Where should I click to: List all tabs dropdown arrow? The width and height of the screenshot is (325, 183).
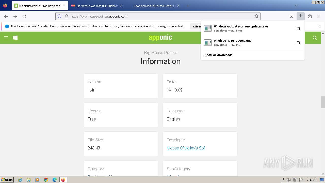(296, 6)
